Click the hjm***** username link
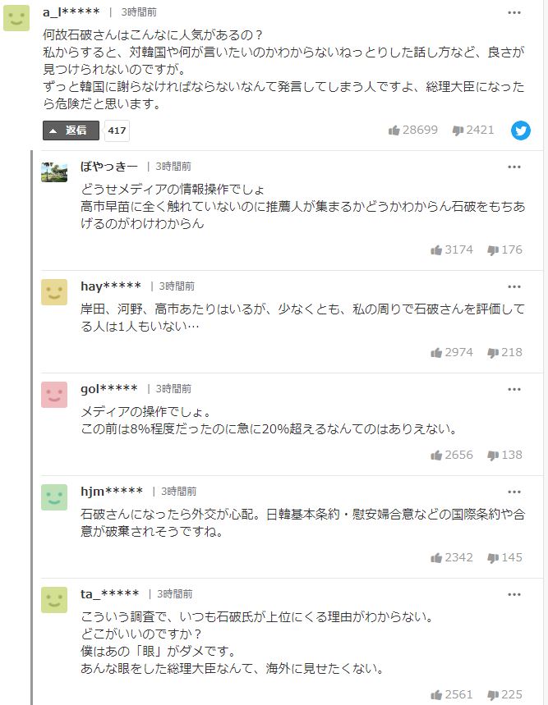The height and width of the screenshot is (705, 548). tap(112, 491)
